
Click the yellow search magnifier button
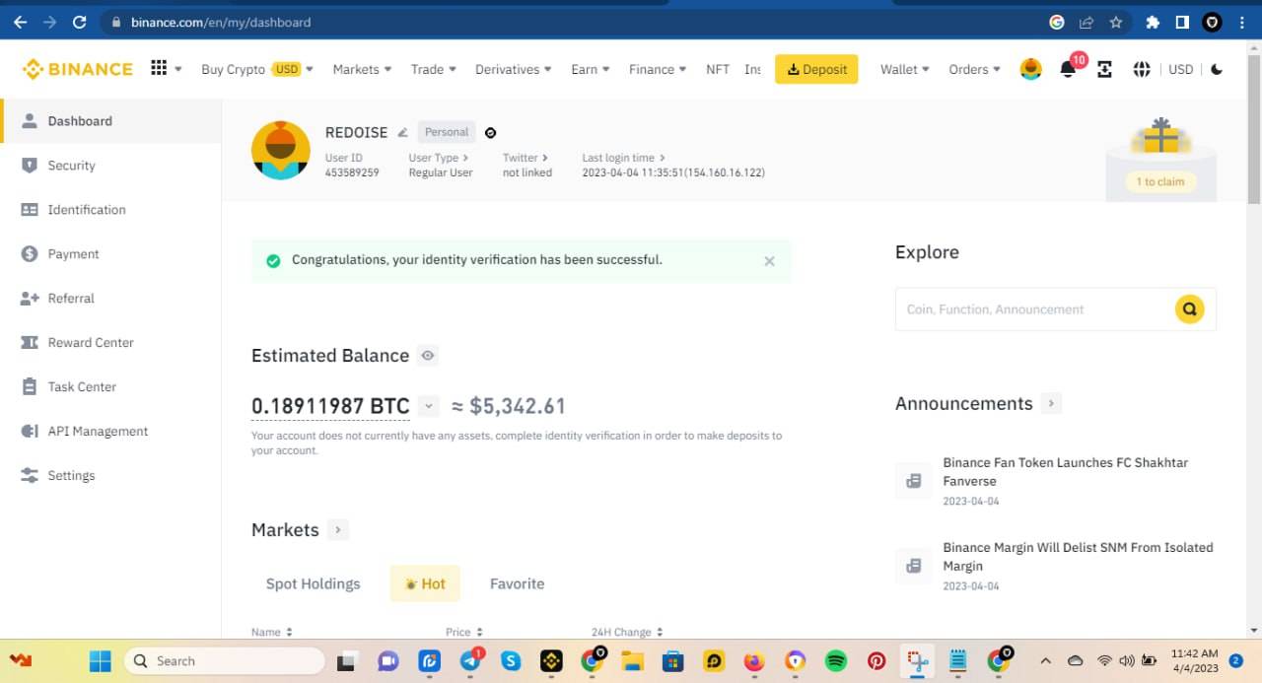1189,309
